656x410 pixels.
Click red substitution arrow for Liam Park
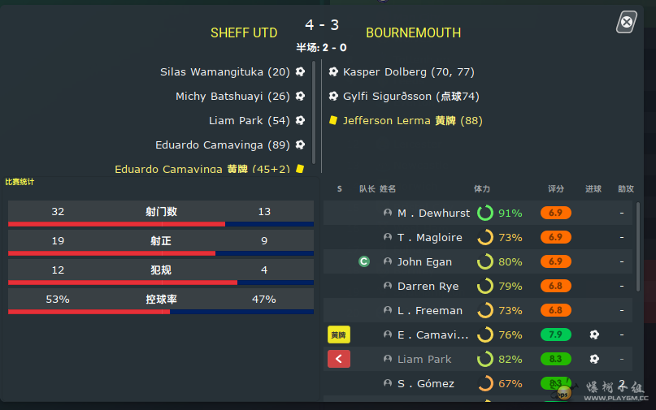click(x=339, y=359)
